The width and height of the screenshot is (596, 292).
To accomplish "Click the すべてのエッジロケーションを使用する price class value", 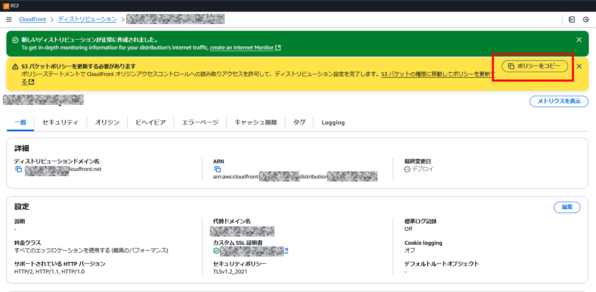I will (91, 250).
